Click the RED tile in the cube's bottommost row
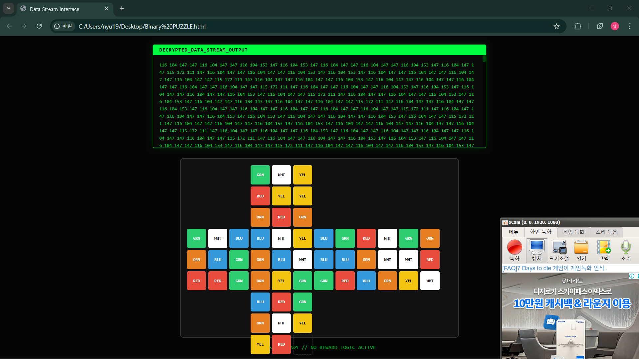Image resolution: width=639 pixels, height=359 pixels. click(x=281, y=344)
